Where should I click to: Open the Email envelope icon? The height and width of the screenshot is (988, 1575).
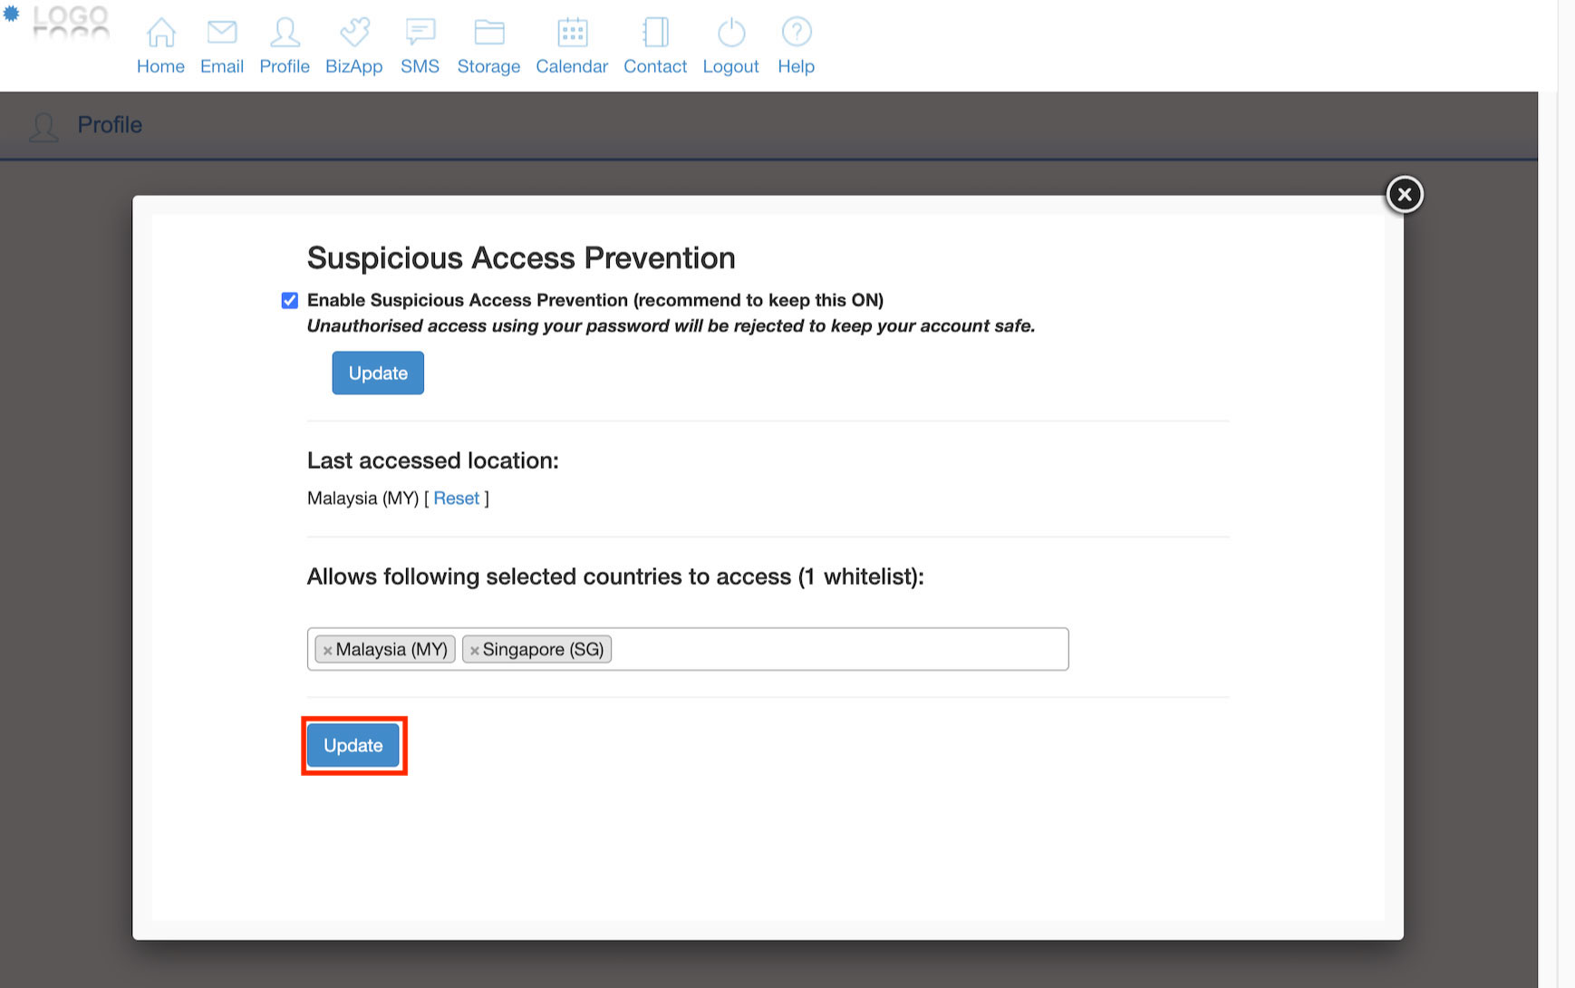click(222, 33)
